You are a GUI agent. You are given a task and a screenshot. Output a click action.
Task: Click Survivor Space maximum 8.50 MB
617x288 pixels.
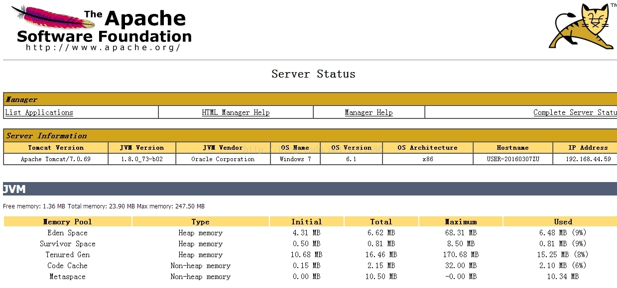tap(461, 244)
